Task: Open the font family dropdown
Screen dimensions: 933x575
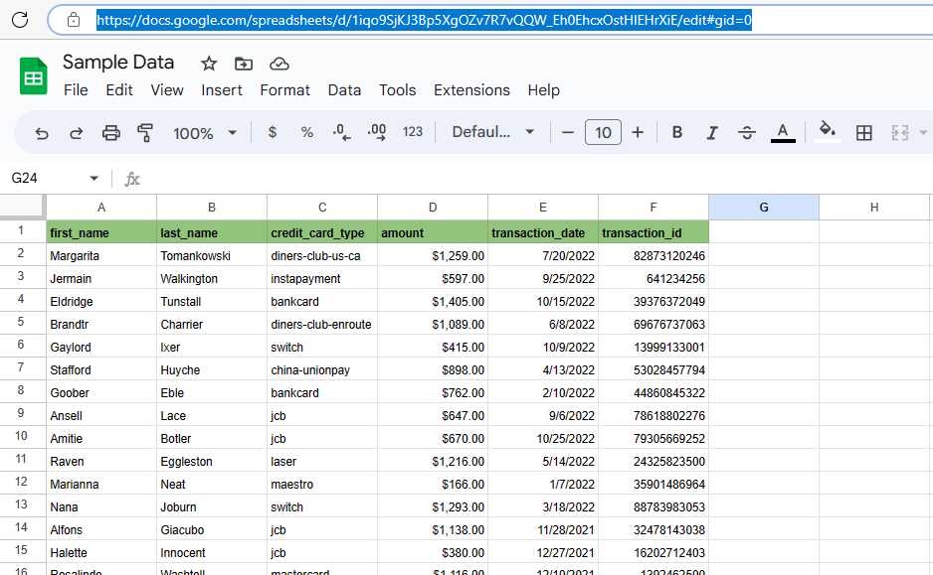Action: click(492, 132)
